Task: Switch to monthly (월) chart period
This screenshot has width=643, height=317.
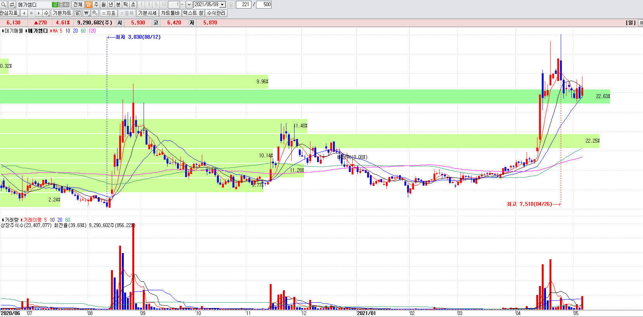Action: [x=104, y=5]
